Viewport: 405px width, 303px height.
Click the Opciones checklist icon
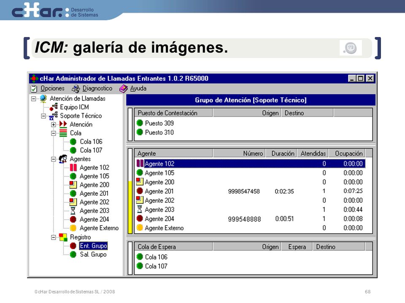click(x=34, y=89)
